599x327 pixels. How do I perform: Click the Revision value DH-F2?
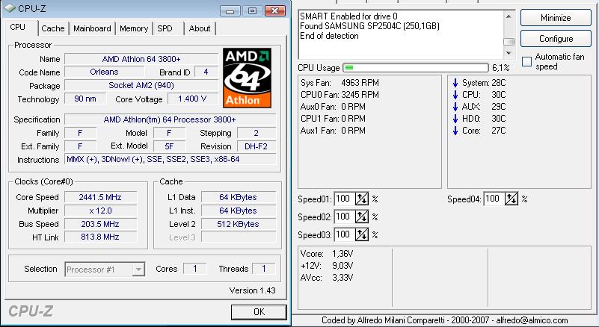pyautogui.click(x=256, y=146)
